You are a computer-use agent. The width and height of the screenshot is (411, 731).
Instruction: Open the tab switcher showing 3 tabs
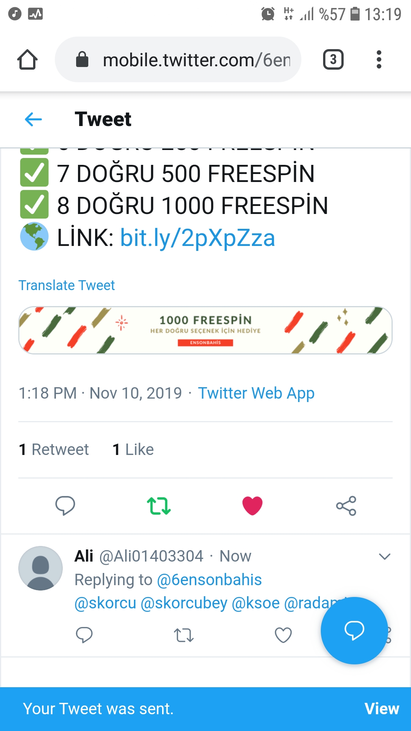[x=333, y=60]
